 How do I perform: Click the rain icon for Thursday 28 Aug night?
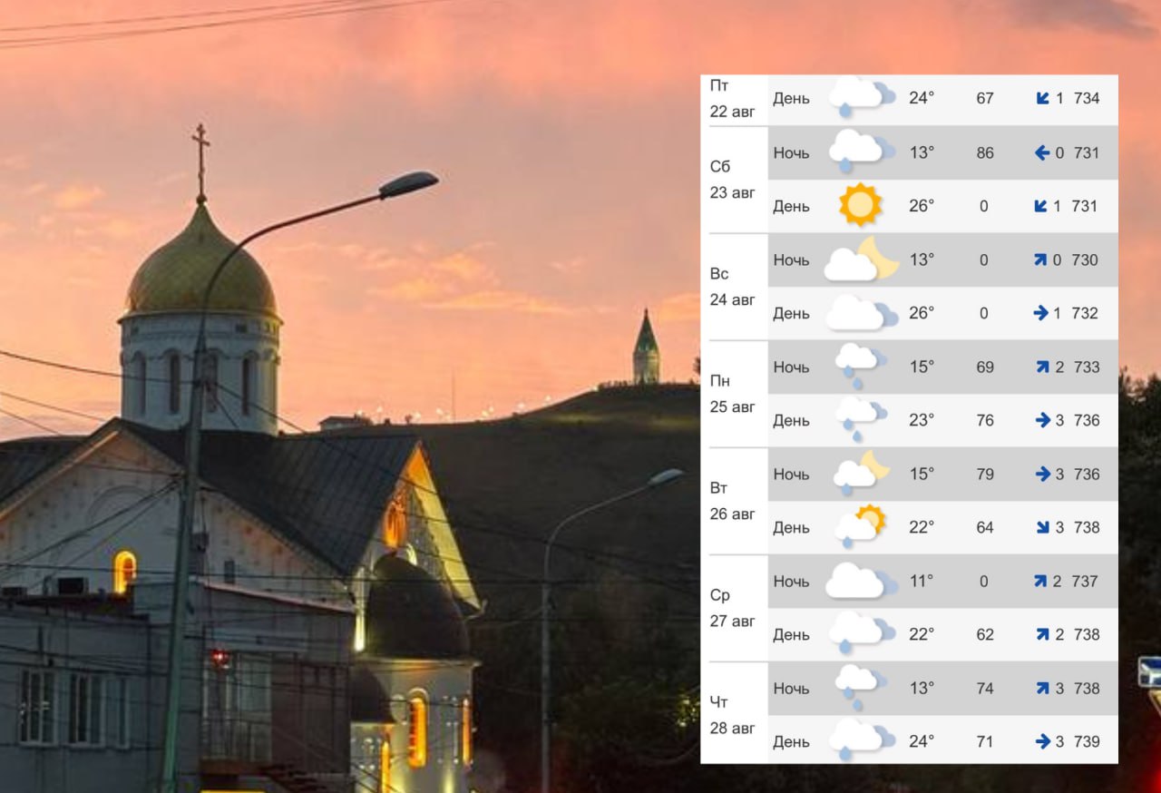point(861,687)
